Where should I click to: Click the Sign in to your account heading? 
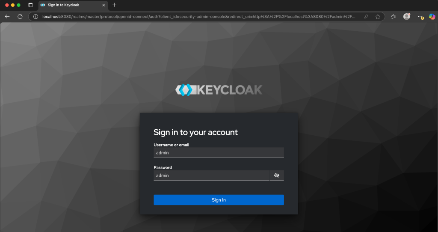tap(195, 132)
